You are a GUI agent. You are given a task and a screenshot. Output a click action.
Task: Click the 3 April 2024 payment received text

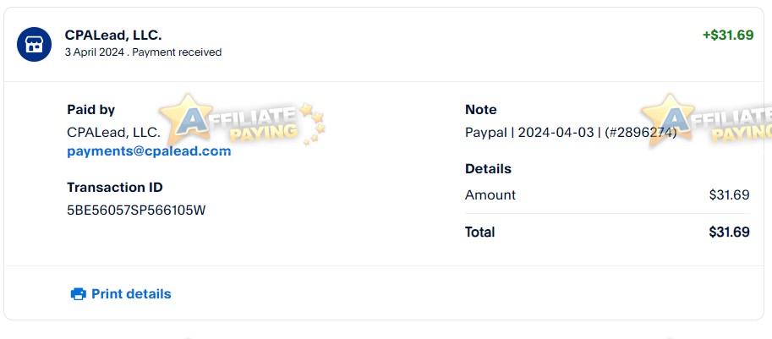tap(143, 52)
